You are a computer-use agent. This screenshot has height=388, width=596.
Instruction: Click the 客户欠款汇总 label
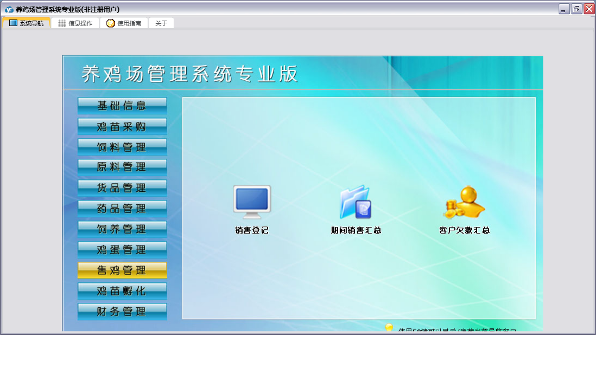point(464,230)
